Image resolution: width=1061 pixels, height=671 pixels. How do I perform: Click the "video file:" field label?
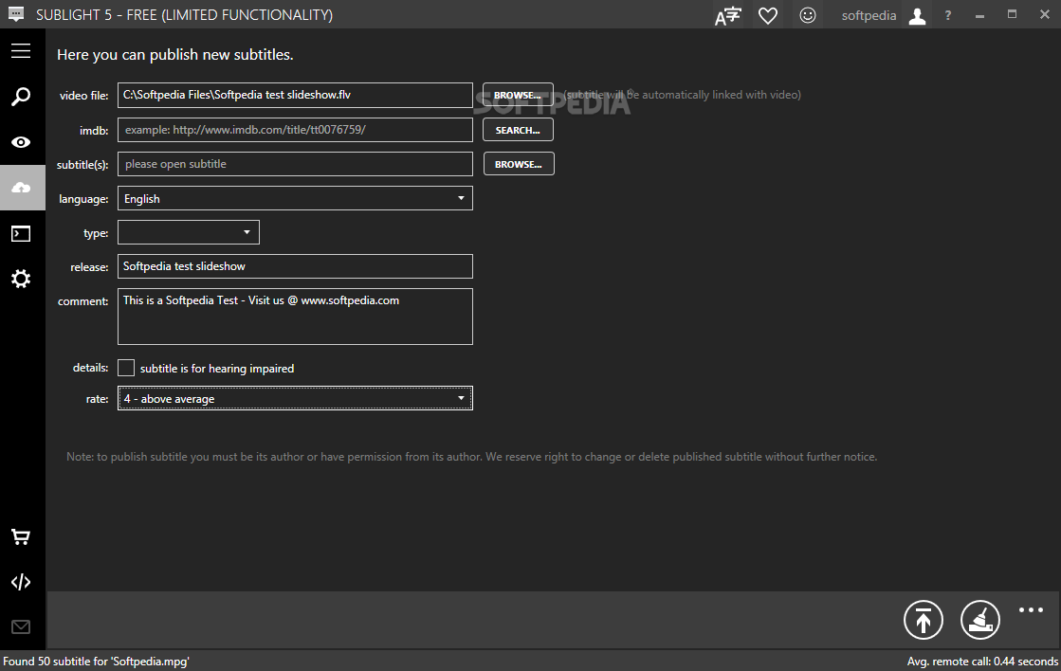tap(83, 96)
